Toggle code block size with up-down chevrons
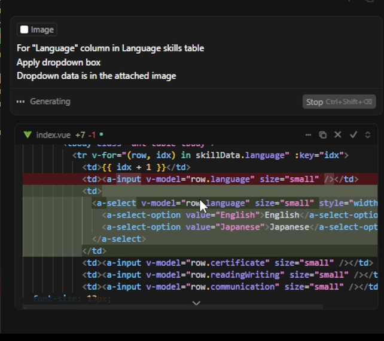 pos(368,135)
